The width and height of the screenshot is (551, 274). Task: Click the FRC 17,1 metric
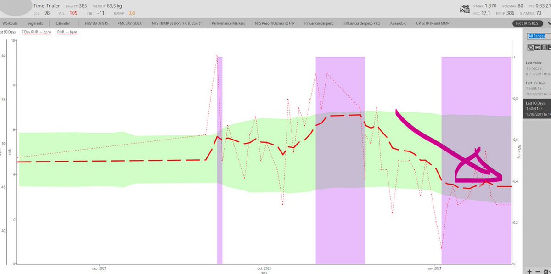click(x=481, y=13)
